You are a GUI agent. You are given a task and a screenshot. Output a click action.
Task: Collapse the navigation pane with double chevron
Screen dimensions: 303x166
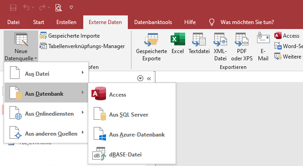(x=149, y=78)
